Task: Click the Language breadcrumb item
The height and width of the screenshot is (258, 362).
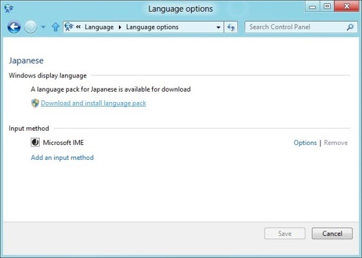Action: click(x=99, y=27)
